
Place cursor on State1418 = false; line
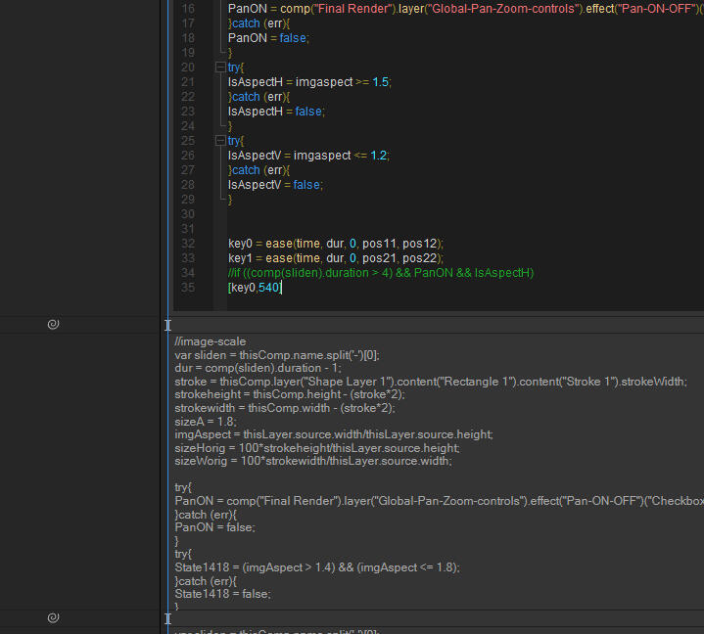(220, 593)
